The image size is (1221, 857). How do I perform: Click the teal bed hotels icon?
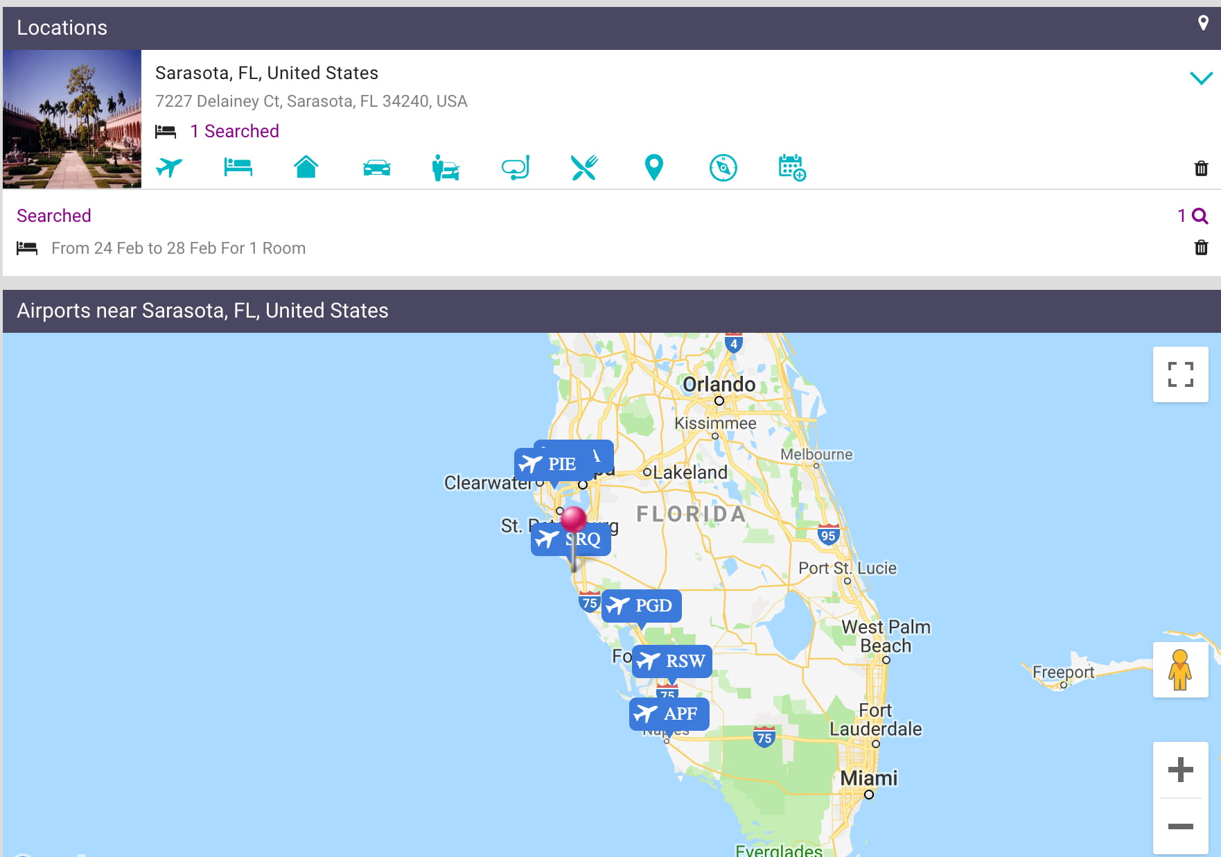(x=238, y=168)
